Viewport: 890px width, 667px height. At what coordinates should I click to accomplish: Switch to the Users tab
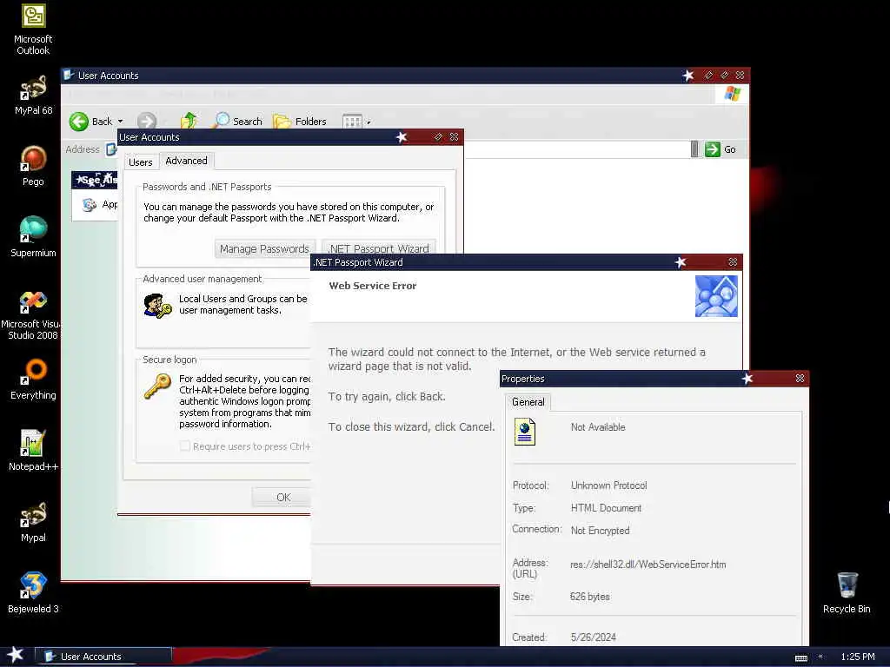[x=140, y=162]
